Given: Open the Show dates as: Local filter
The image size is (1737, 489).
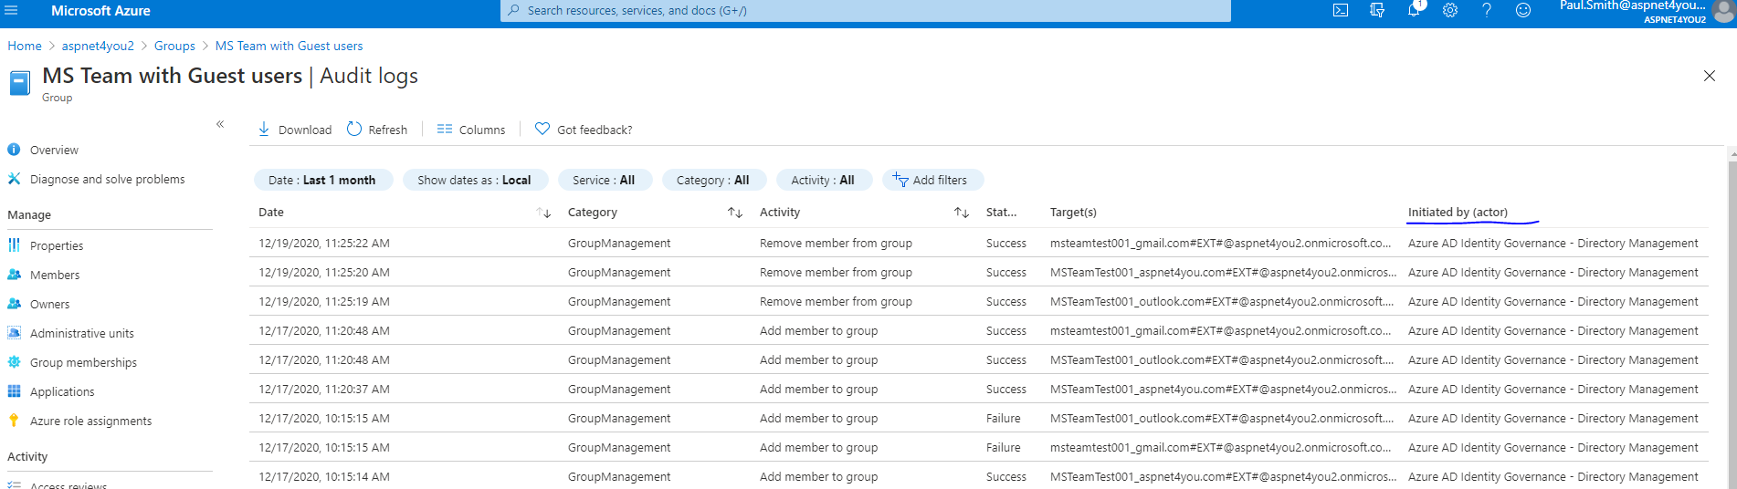Looking at the screenshot, I should [x=475, y=180].
